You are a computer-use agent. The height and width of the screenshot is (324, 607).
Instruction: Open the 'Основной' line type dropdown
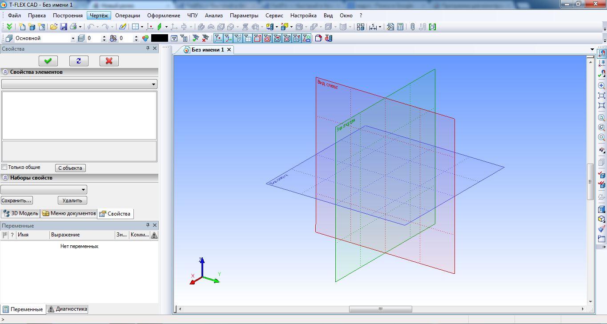73,39
